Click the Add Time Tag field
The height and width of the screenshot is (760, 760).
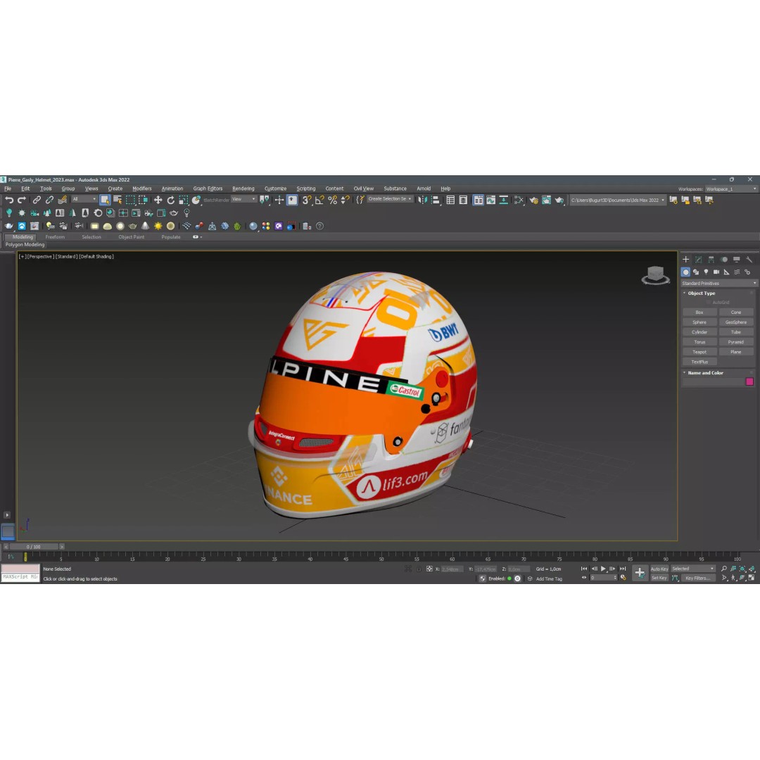click(549, 578)
